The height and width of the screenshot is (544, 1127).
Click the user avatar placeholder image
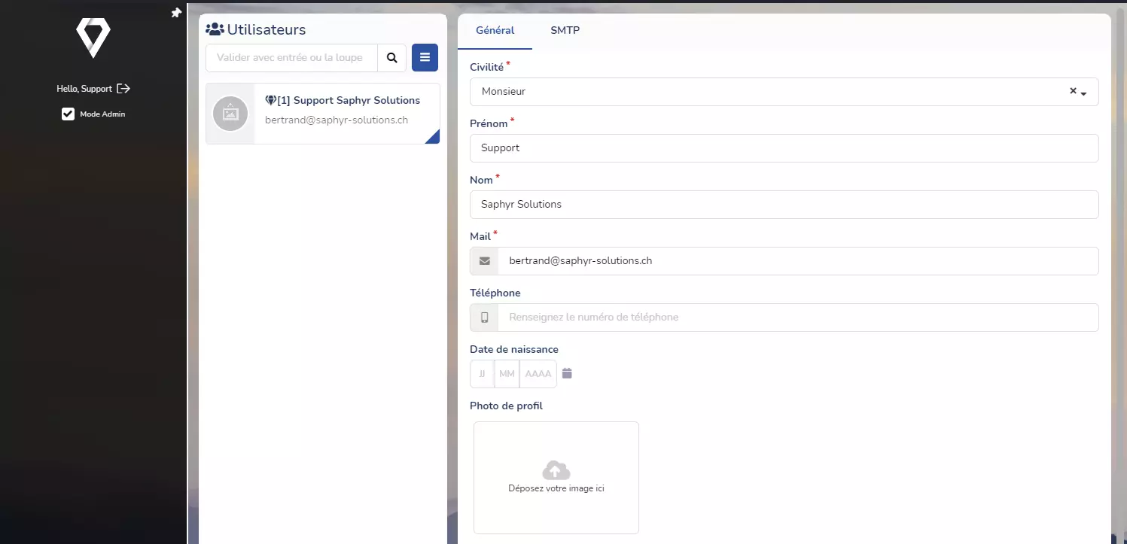point(230,114)
